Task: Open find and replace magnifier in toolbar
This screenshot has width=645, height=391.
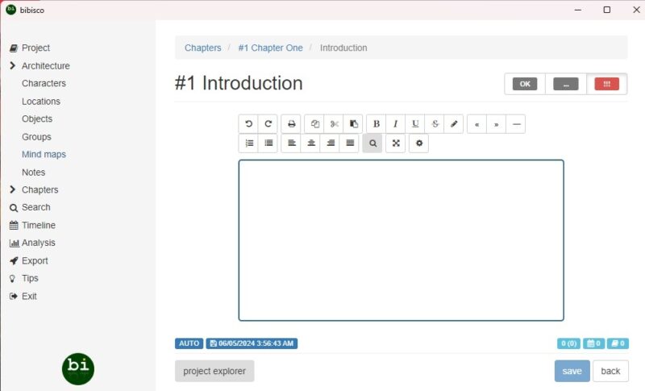Action: pos(372,143)
